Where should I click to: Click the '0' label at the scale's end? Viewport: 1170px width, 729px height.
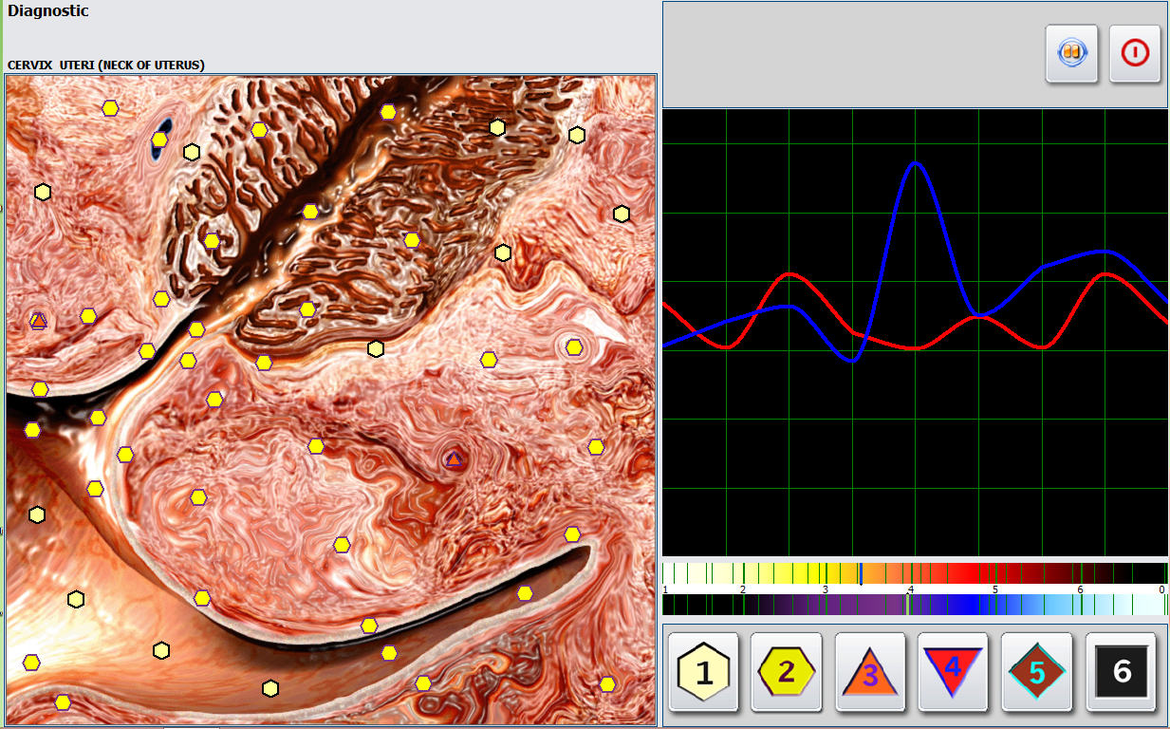pyautogui.click(x=1161, y=589)
